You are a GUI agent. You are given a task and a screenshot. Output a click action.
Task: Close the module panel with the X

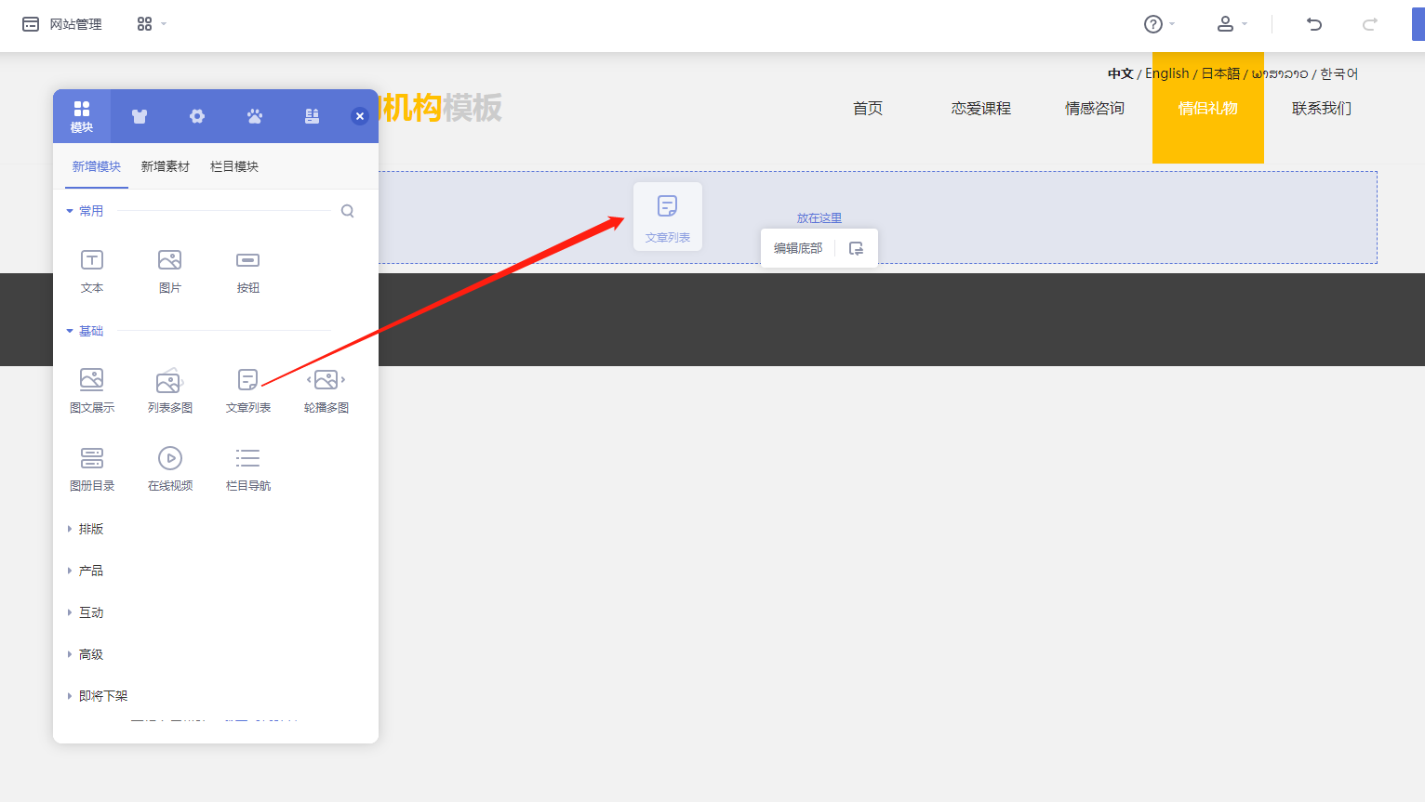coord(360,116)
